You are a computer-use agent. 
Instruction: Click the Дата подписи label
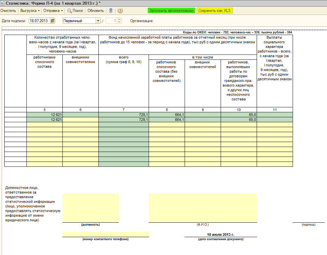(14, 21)
